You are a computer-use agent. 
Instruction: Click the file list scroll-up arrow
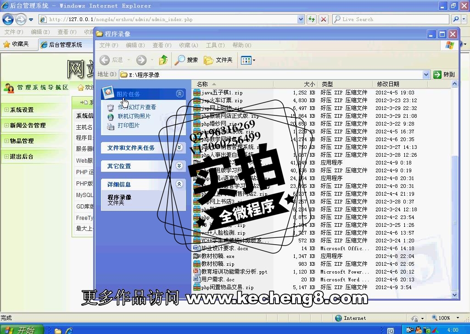(454, 84)
